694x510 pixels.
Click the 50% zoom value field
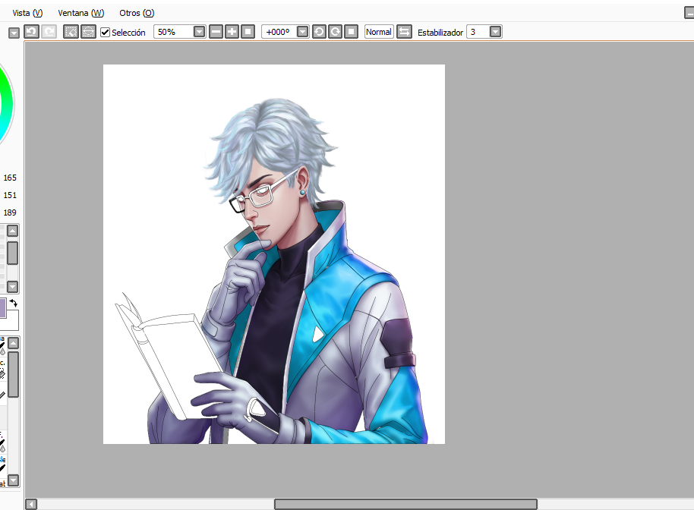(x=173, y=32)
